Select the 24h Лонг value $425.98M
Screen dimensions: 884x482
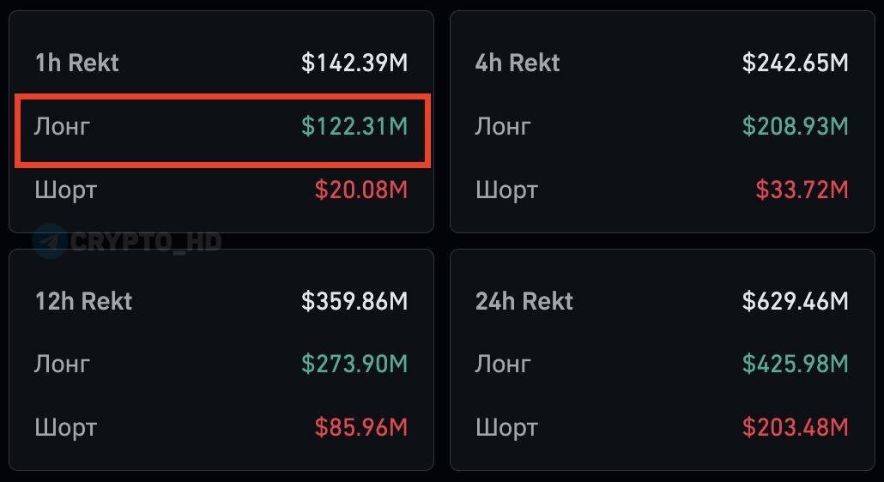pos(795,364)
